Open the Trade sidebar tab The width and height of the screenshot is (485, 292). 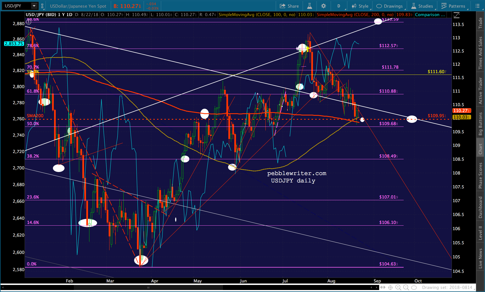click(480, 23)
